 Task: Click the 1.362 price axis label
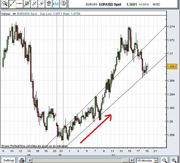(x=171, y=108)
